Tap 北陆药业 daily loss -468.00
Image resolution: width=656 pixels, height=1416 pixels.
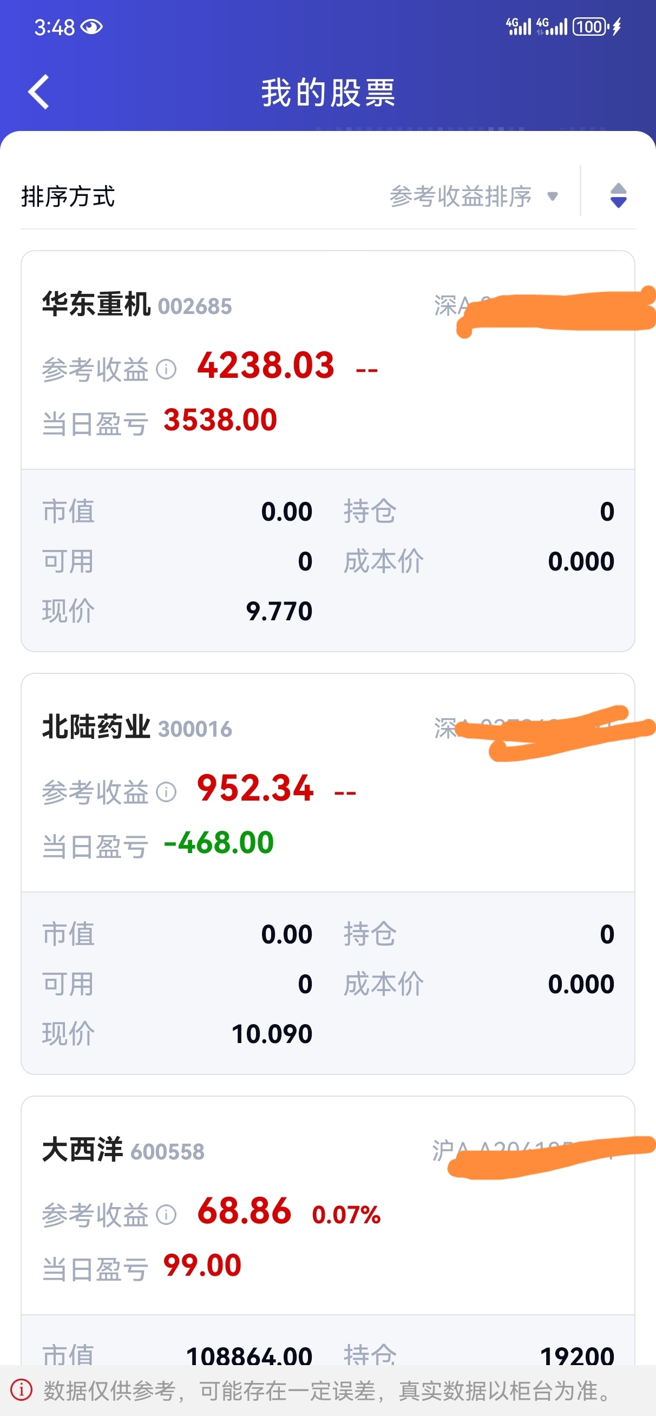point(219,843)
